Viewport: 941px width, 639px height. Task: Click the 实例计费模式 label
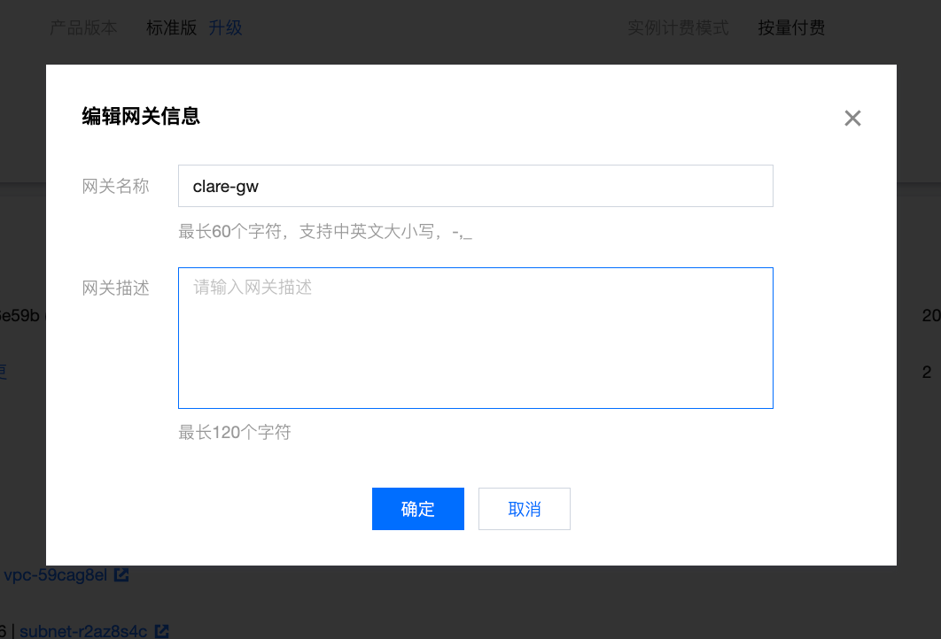678,27
